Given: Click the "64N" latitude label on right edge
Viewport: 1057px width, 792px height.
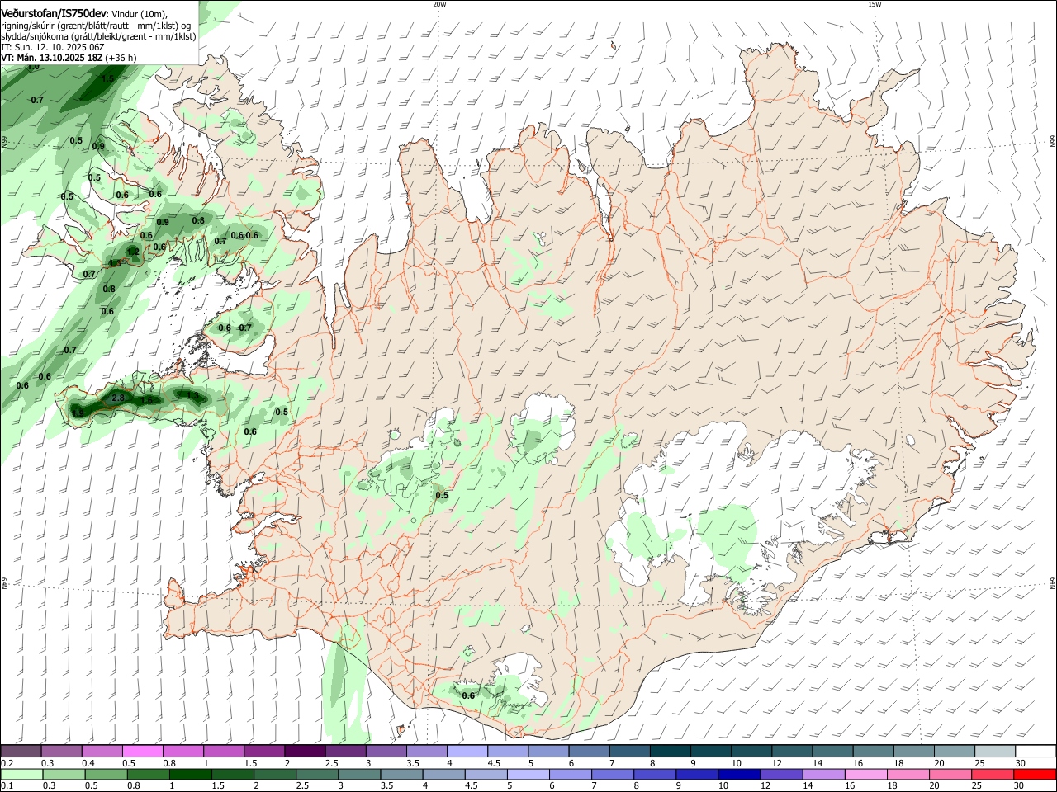Looking at the screenshot, I should point(1053,583).
